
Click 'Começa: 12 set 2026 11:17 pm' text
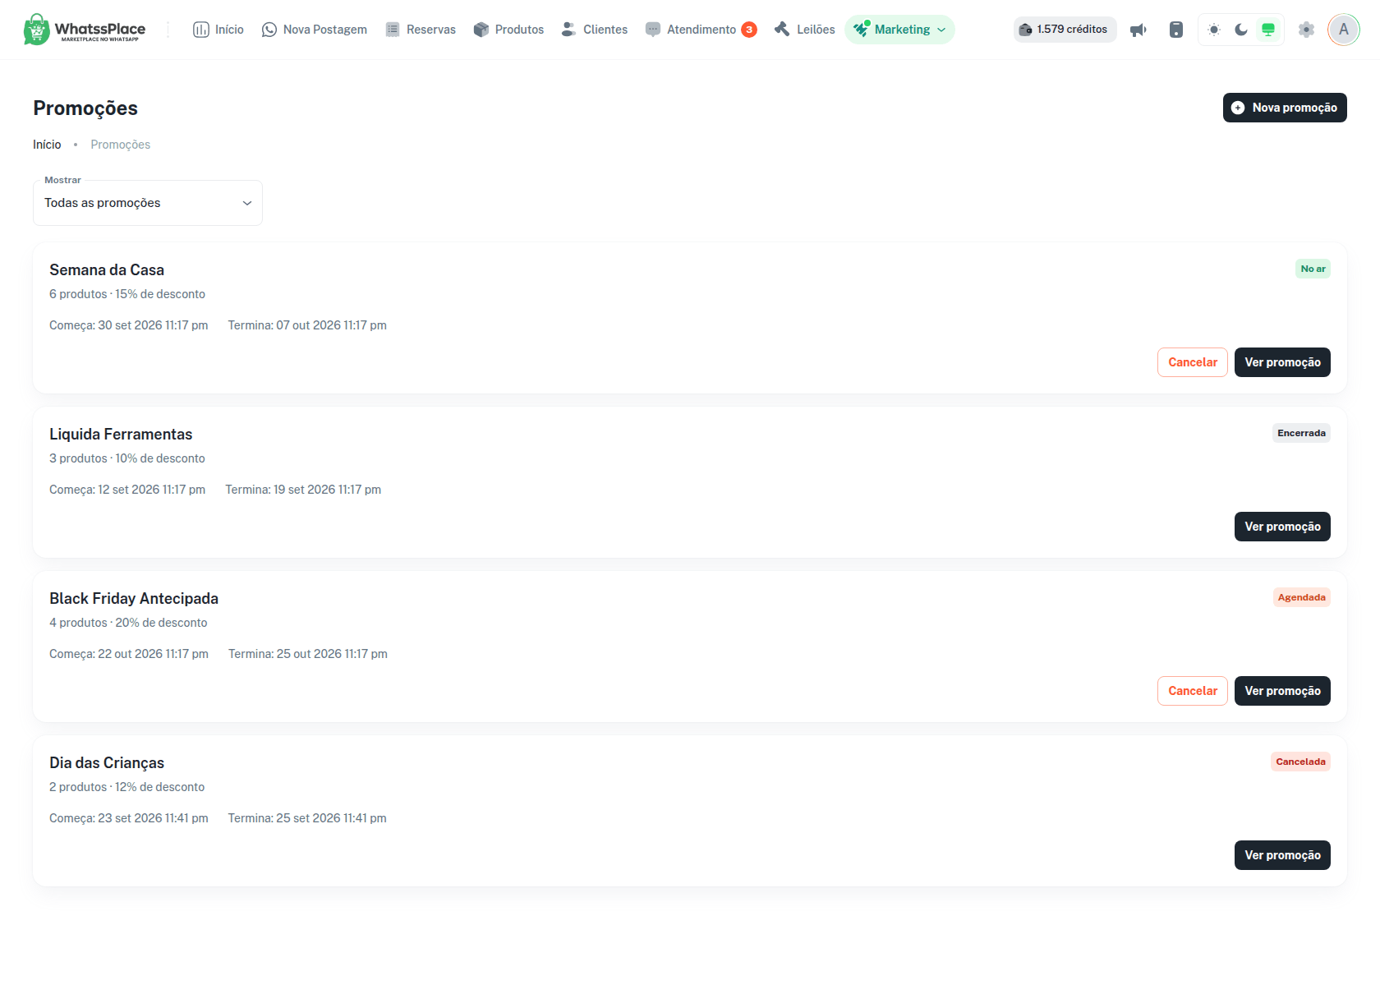[127, 490]
